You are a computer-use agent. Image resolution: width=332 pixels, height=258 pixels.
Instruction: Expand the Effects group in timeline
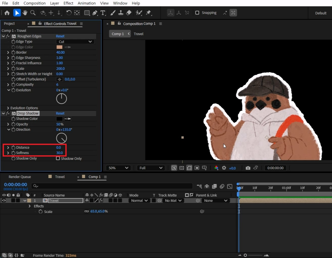point(30,206)
